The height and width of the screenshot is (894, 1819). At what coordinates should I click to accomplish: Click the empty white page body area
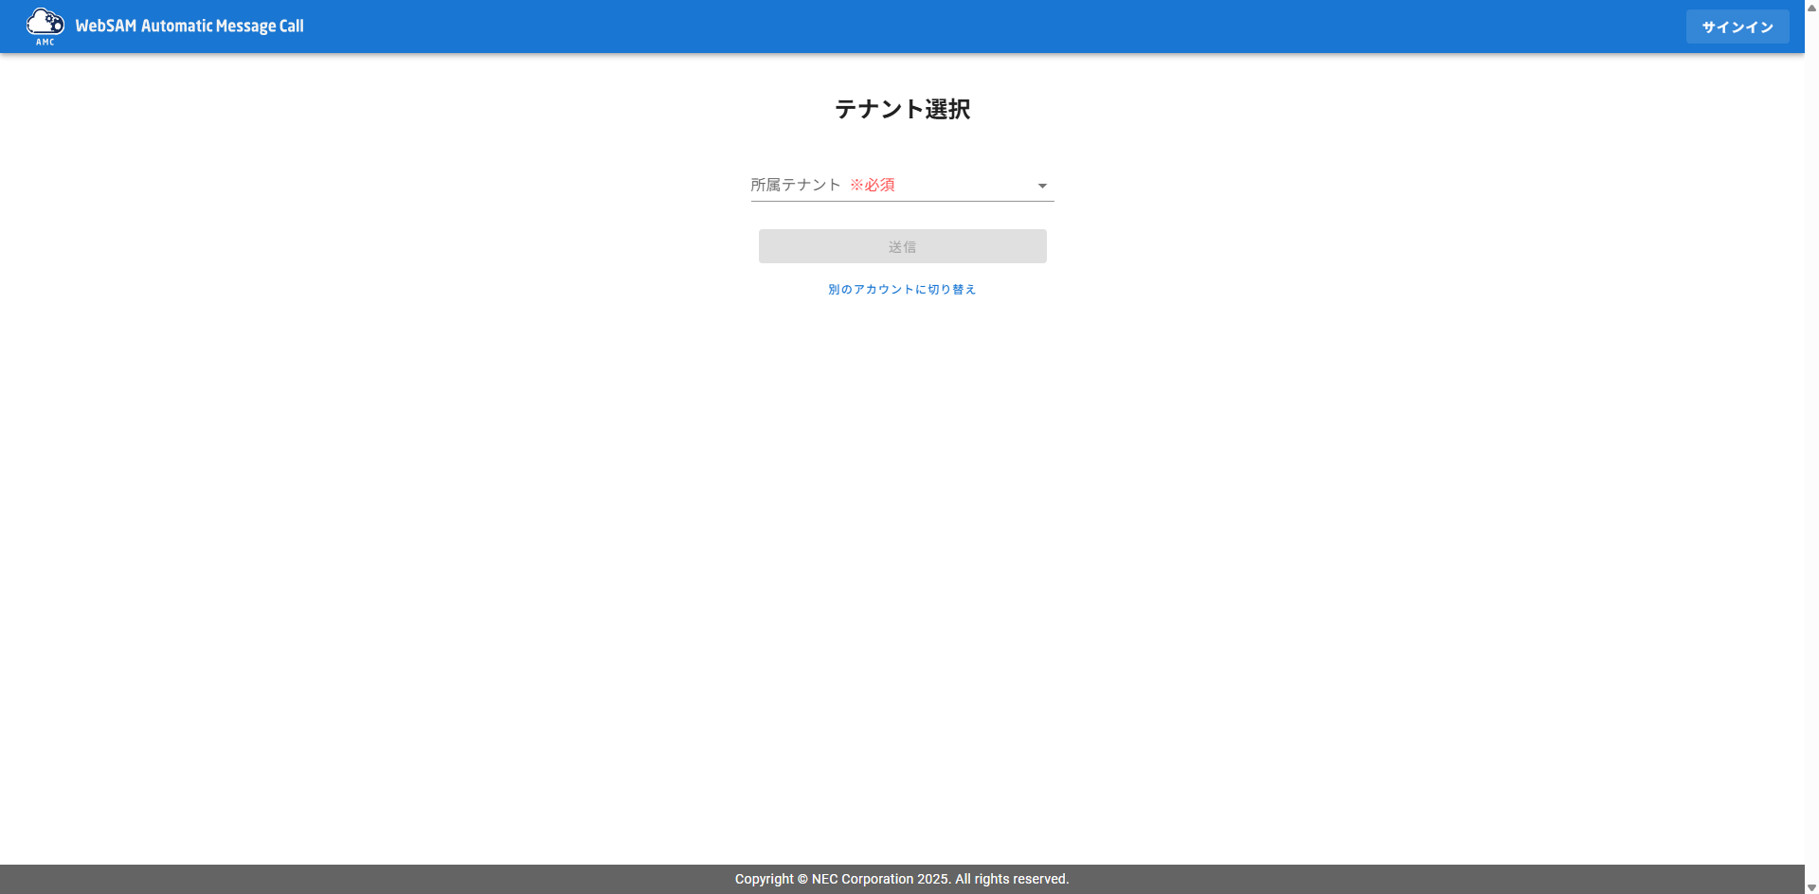[x=902, y=568]
